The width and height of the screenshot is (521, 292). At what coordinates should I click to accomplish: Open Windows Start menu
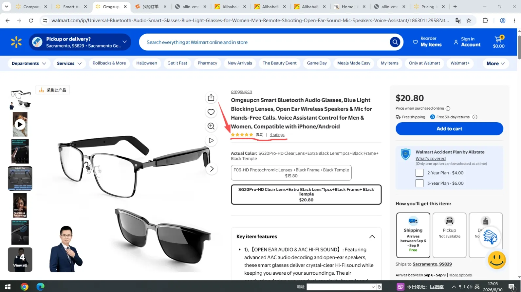8,287
